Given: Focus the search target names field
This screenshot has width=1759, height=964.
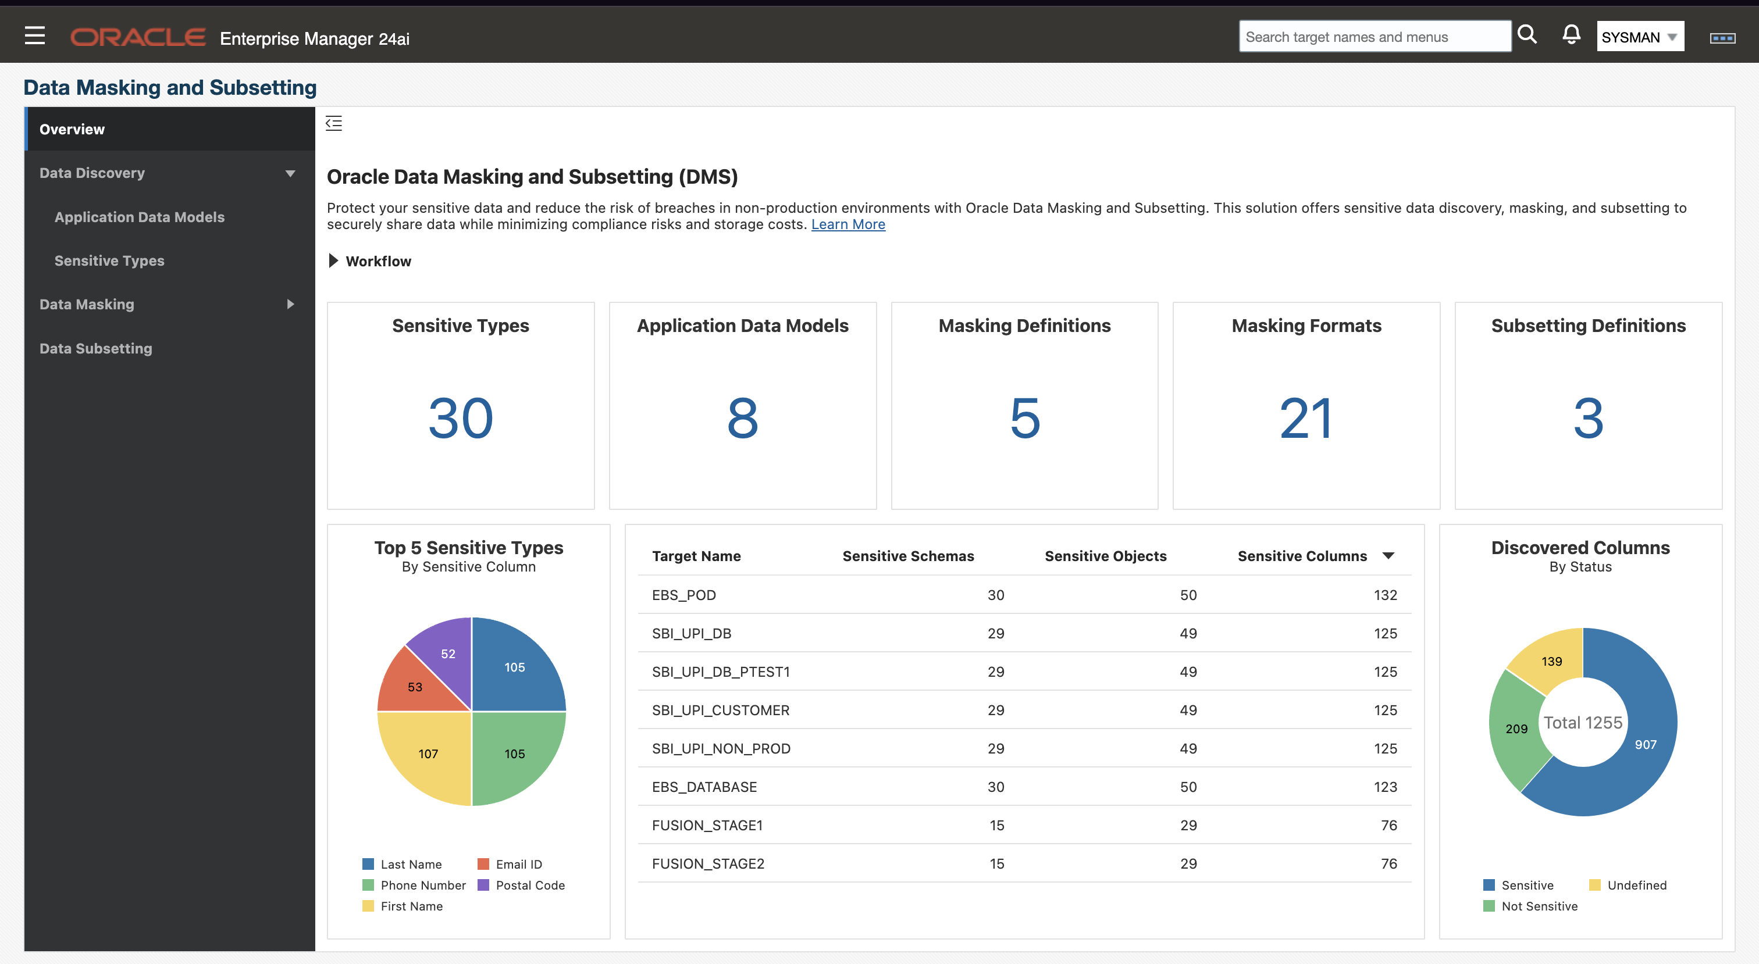Looking at the screenshot, I should (x=1373, y=37).
